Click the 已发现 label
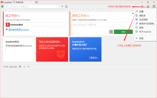Viewport: 157px width, 98px height. pos(5,67)
